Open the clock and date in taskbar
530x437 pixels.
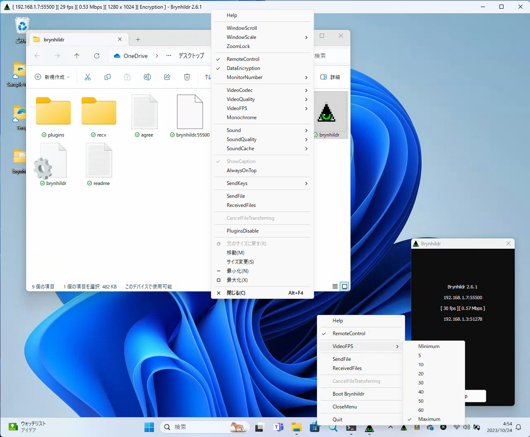click(499, 427)
